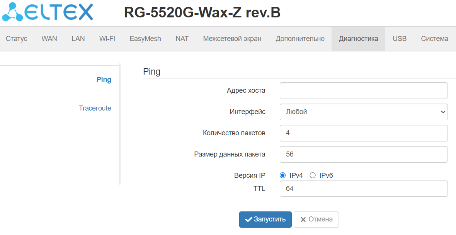The image size is (456, 235).
Task: Switch to the WAN tab
Action: 49,39
